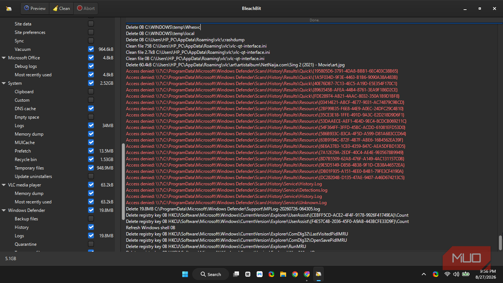The width and height of the screenshot is (503, 283).
Task: Enable the Sync checkbox
Action: click(x=91, y=41)
